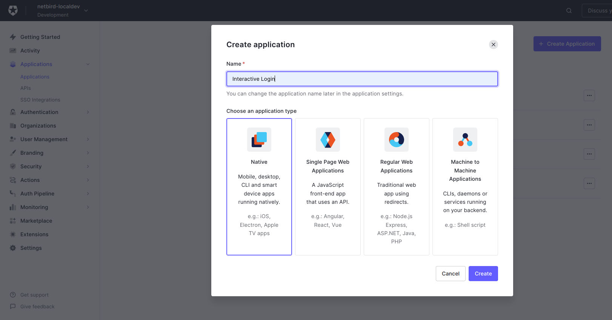Close the Create application dialog

pos(493,45)
